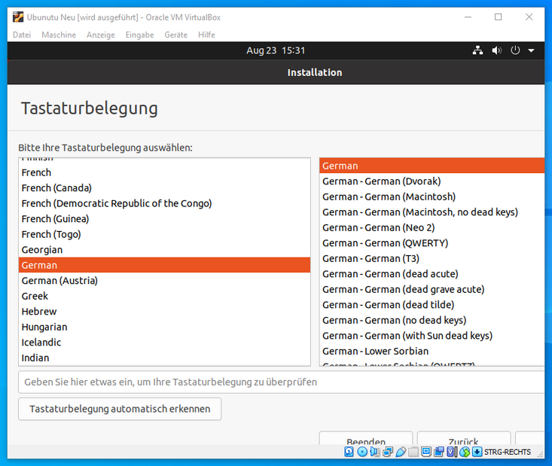Screen dimensions: 552x466
Task: Click the network adapter status icon
Action: coord(388,452)
